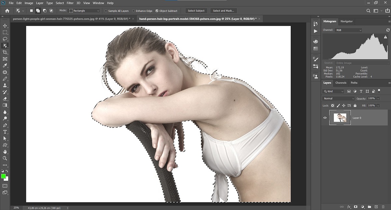Image resolution: width=391 pixels, height=210 pixels.
Task: Open the histogram Channel RGB dropdown
Action: click(x=349, y=30)
